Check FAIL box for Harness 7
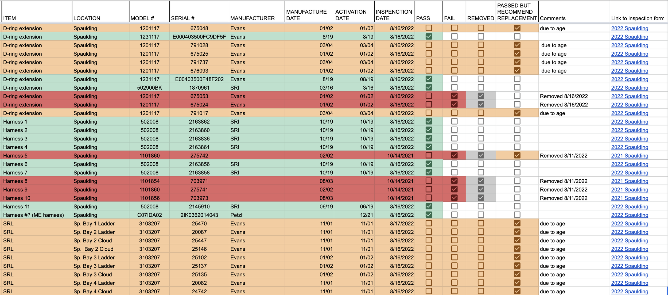668x295 pixels. [x=454, y=172]
